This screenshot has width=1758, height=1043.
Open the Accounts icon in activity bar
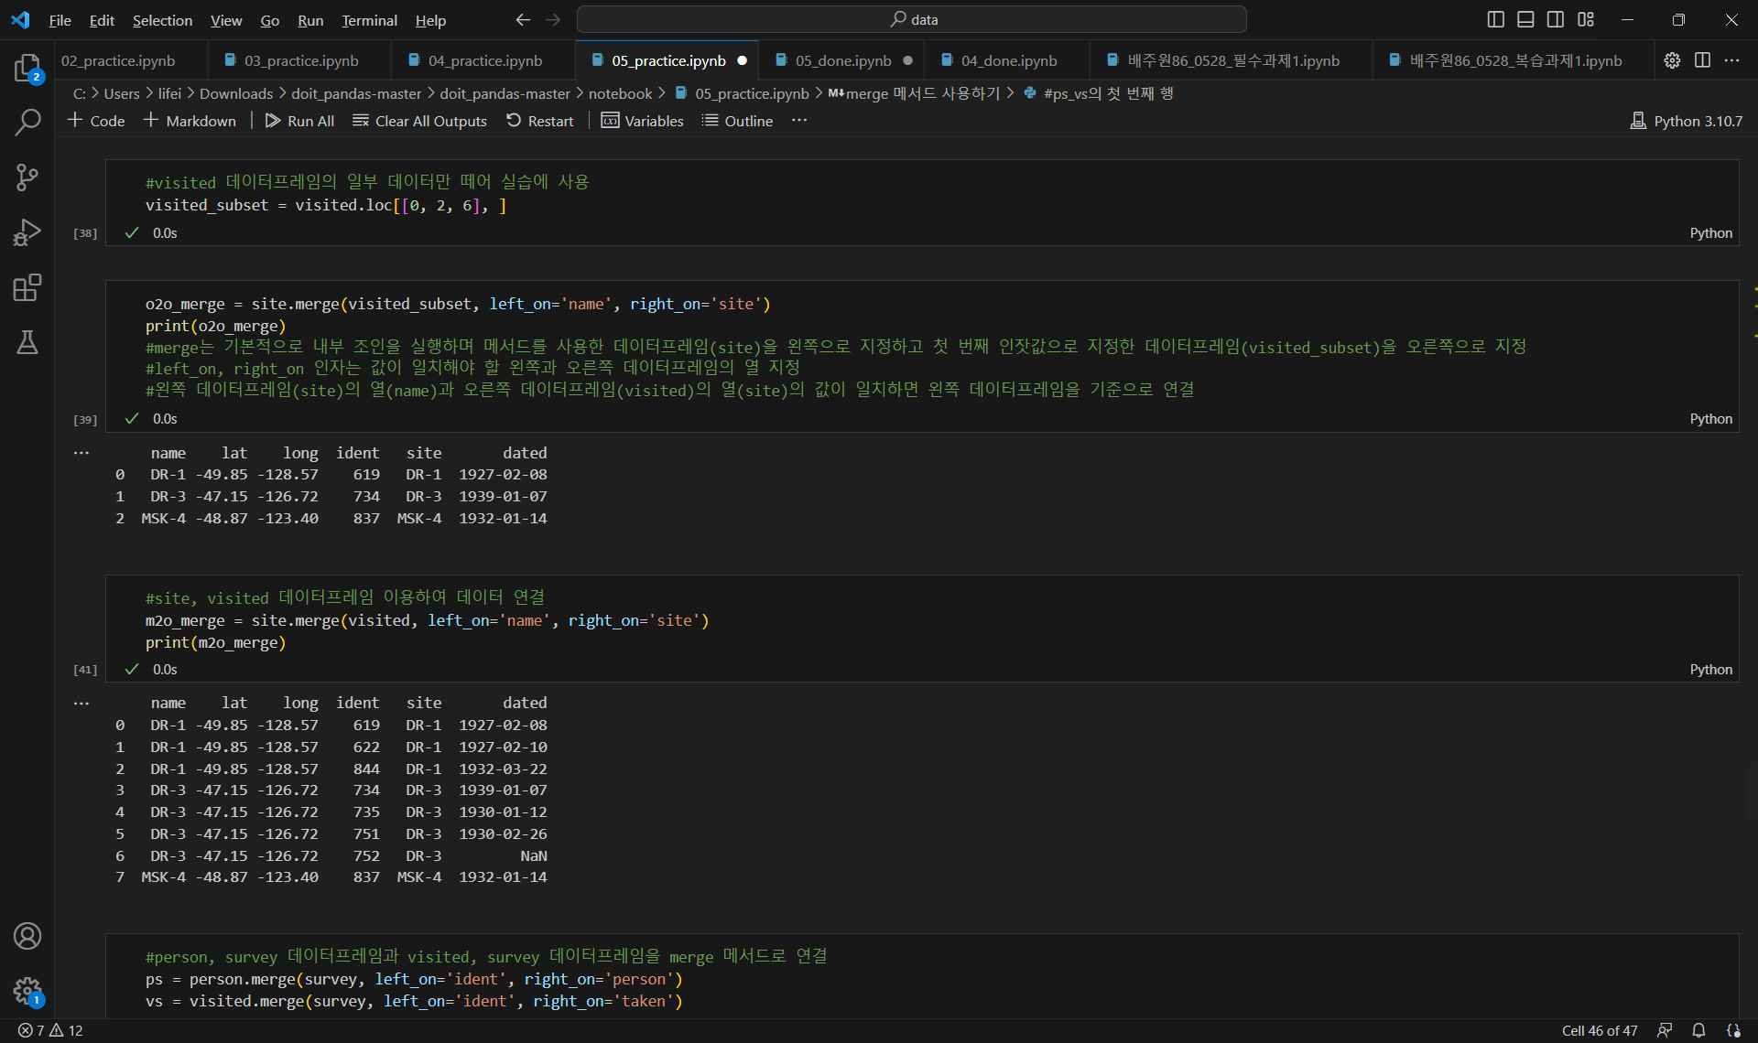pos(27,936)
